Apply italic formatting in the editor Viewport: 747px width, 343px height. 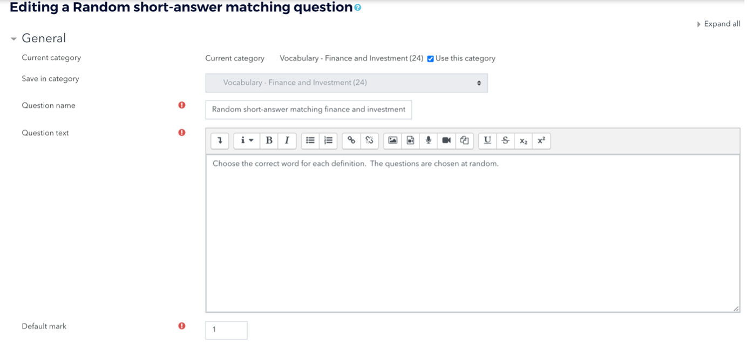point(287,140)
